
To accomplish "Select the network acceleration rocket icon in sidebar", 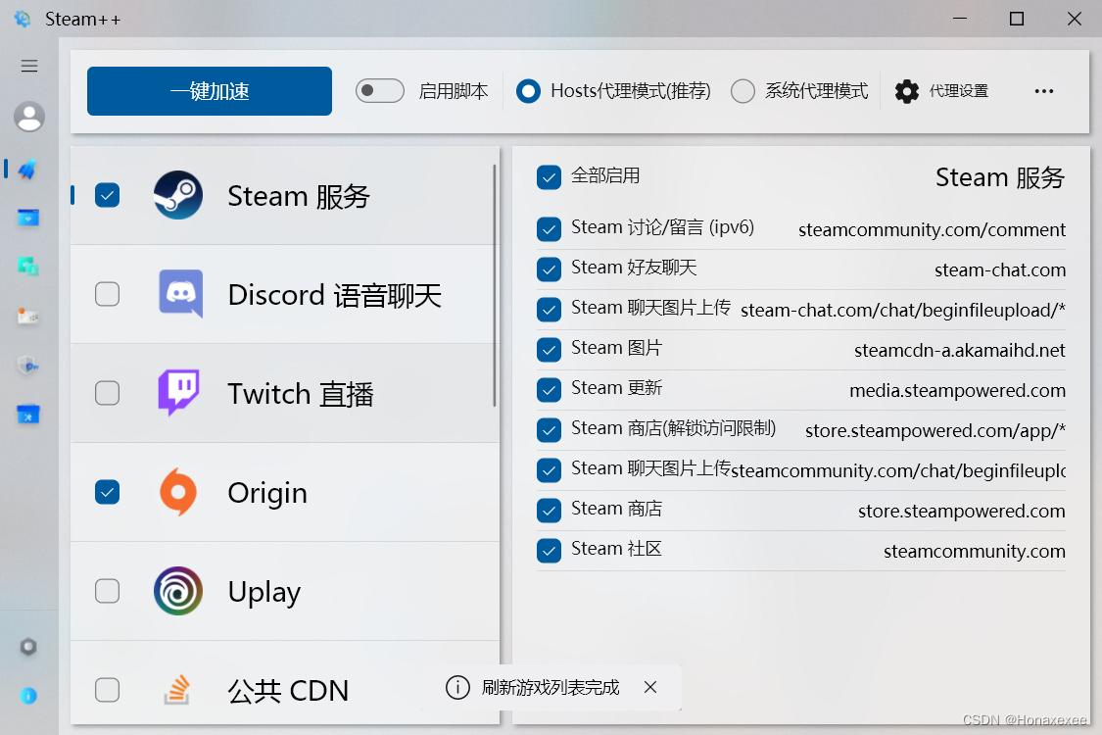I will [29, 169].
